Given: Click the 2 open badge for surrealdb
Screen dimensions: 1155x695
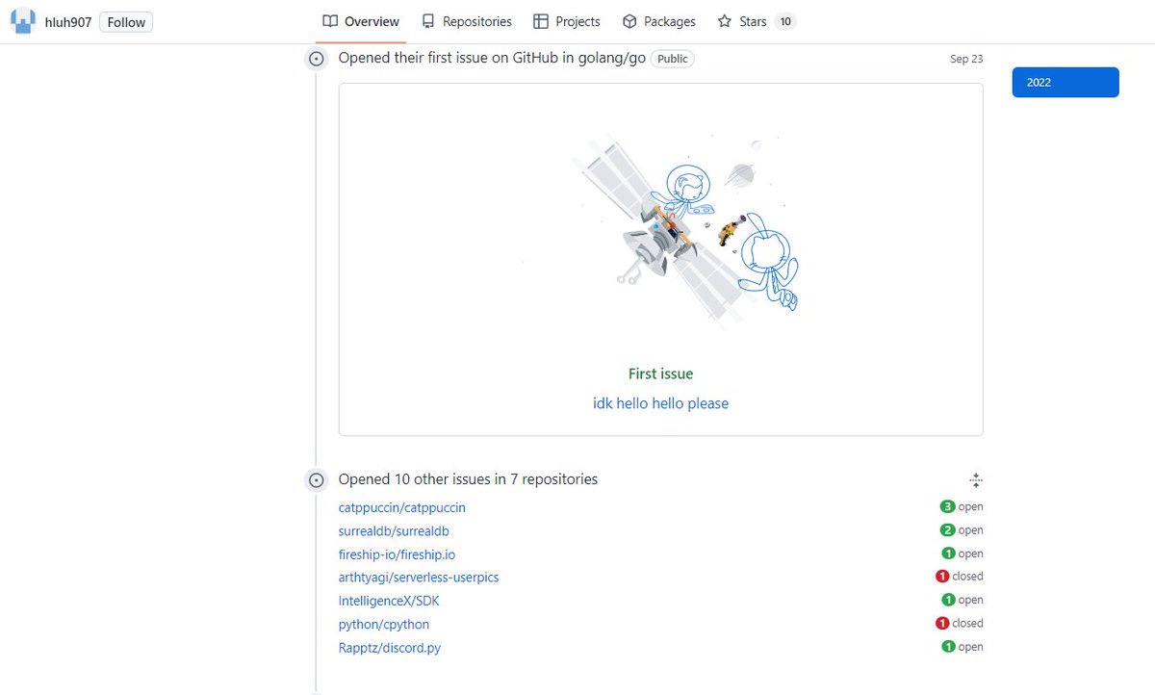Looking at the screenshot, I should (962, 529).
